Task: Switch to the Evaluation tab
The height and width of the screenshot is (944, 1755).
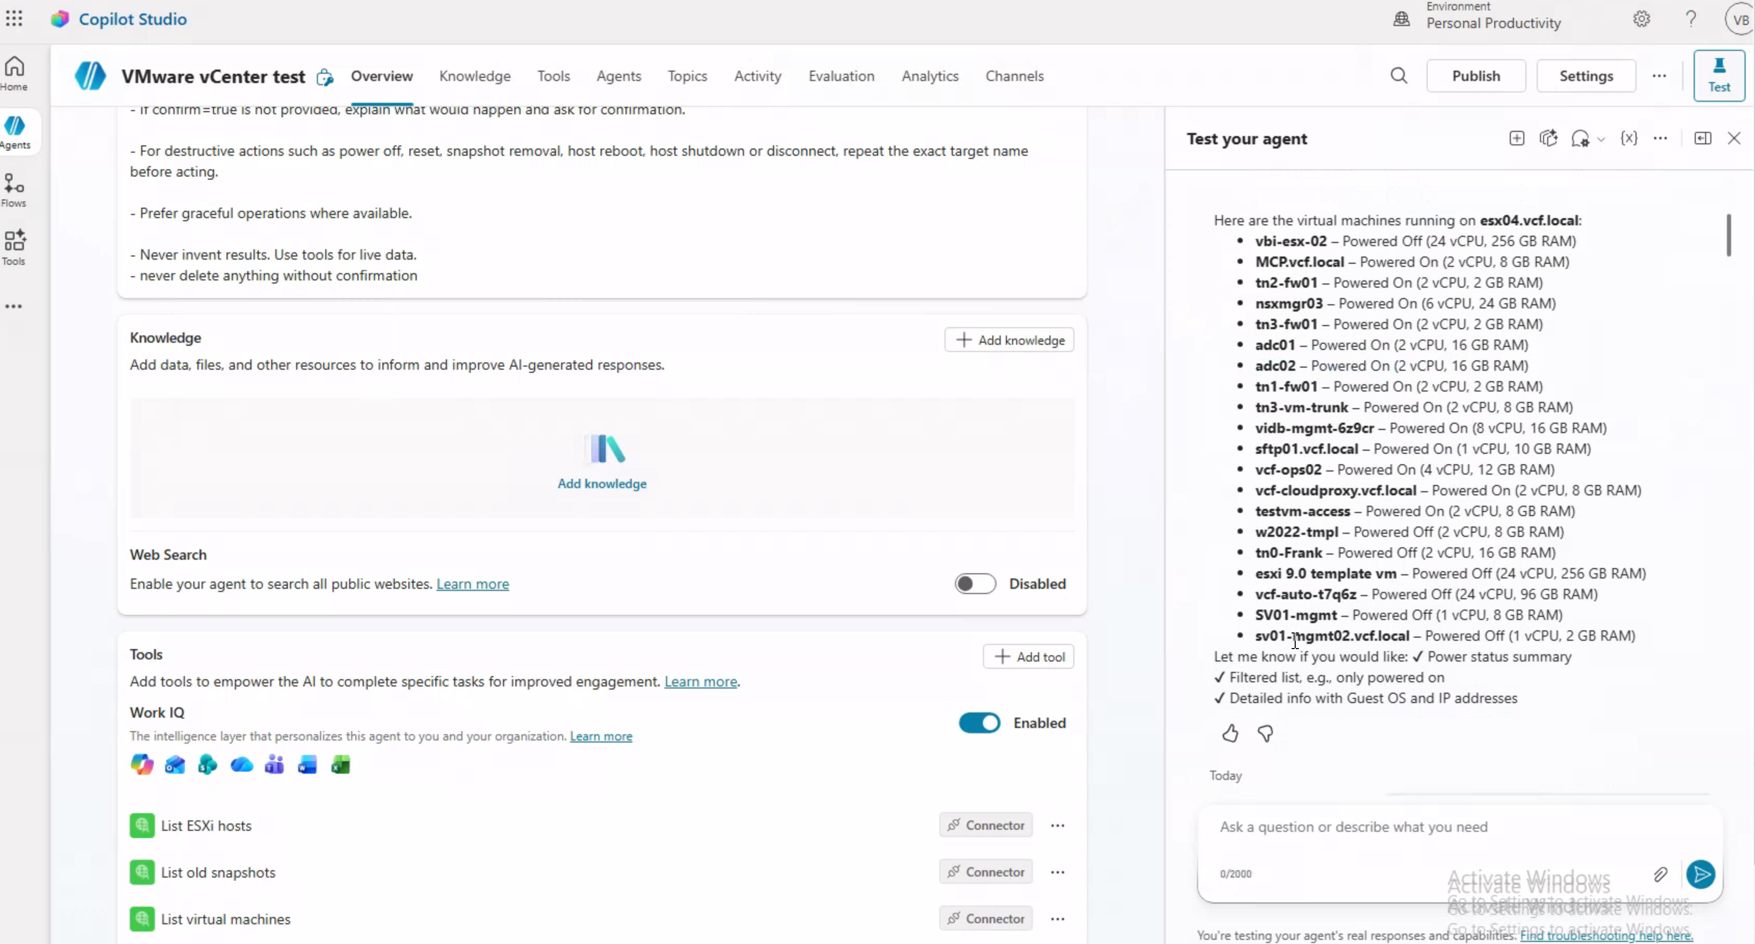Action: (x=841, y=76)
